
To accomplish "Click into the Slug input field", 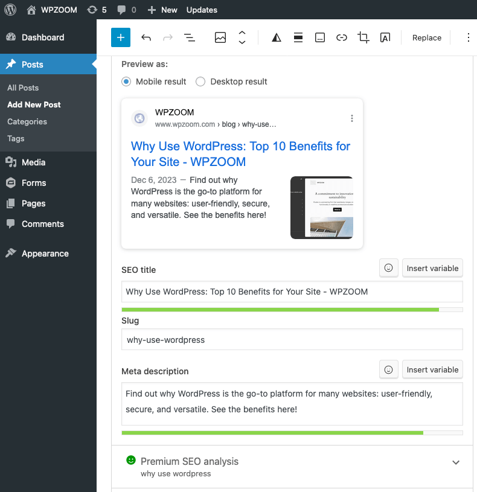I will 292,339.
